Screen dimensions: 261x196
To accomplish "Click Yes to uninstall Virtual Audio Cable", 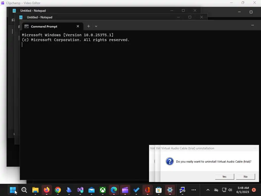I will coord(224,177).
